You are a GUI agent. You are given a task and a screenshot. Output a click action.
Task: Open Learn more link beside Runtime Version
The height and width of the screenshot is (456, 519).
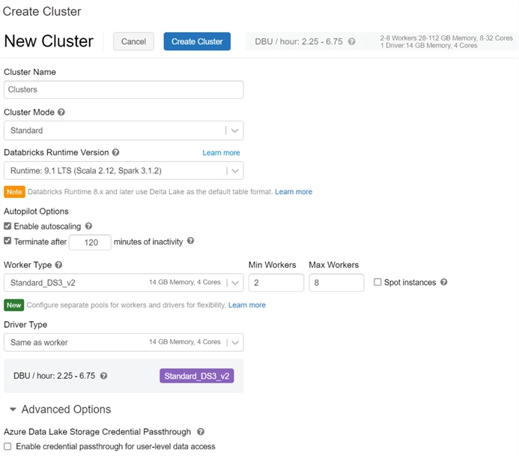point(221,153)
